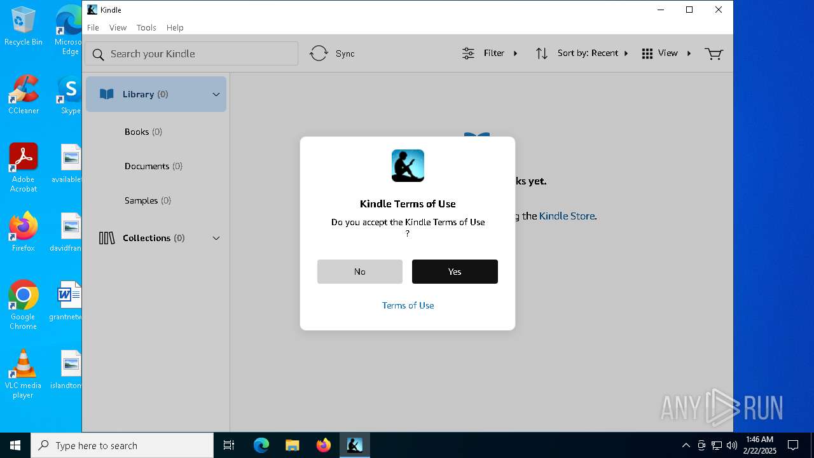Open File Explorer from taskbar

(292, 445)
